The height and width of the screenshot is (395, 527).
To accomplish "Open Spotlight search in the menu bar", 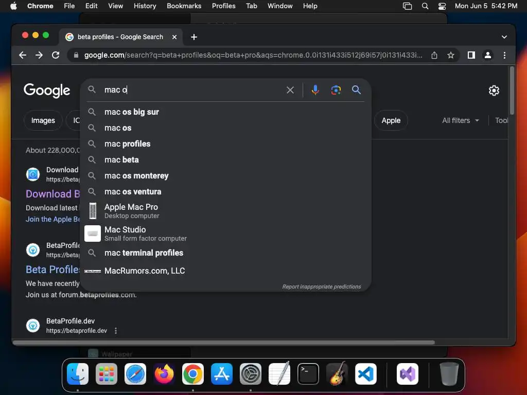I will point(425,6).
